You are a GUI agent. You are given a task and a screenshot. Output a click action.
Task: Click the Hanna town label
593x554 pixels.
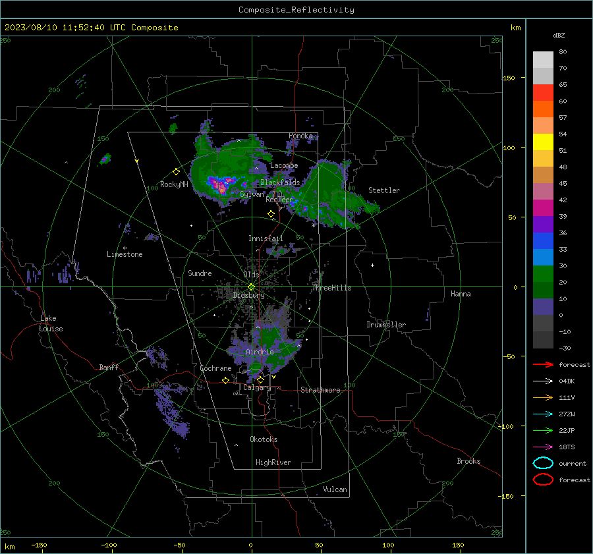(x=461, y=294)
